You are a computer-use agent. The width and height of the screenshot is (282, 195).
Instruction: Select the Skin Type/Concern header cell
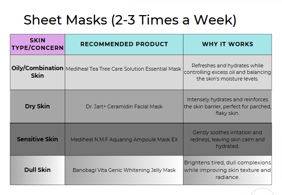click(x=37, y=44)
